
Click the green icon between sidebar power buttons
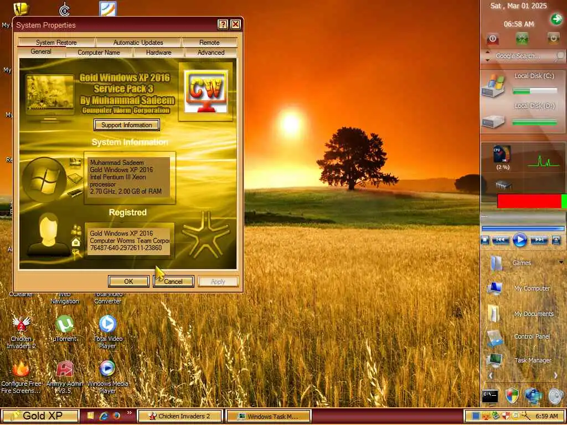pos(522,38)
